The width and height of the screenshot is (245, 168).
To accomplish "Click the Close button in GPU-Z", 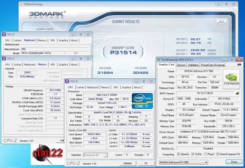I will (x=234, y=162).
